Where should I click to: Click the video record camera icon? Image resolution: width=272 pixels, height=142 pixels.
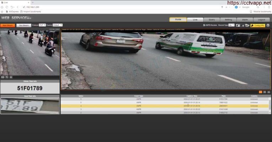247,25
